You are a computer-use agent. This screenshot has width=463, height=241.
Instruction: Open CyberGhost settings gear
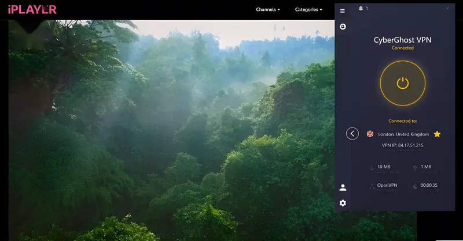tap(343, 203)
